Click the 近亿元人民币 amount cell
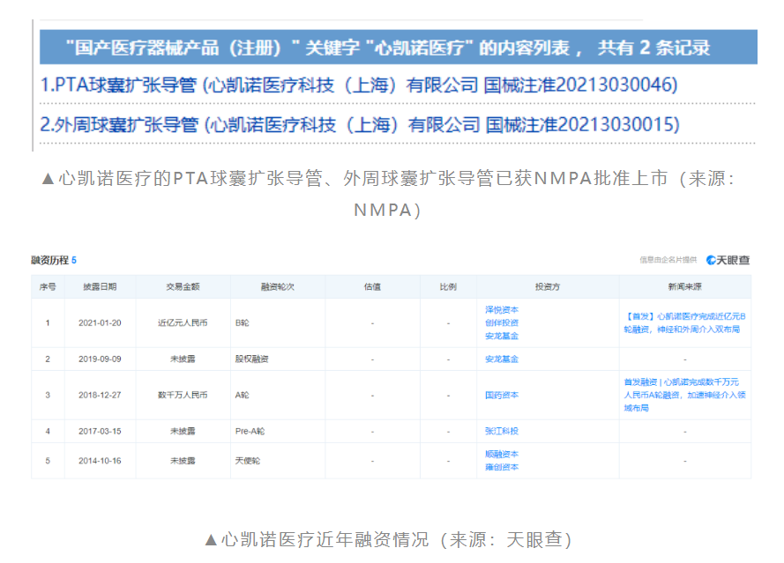The image size is (784, 563). tap(183, 322)
